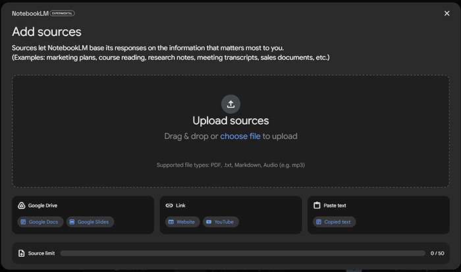
Task: Click the Link chain icon
Action: point(169,206)
